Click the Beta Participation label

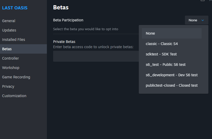coord(68,20)
